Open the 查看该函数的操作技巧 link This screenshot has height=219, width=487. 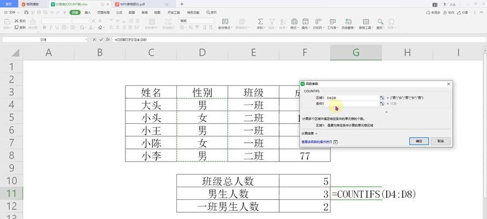coord(317,142)
